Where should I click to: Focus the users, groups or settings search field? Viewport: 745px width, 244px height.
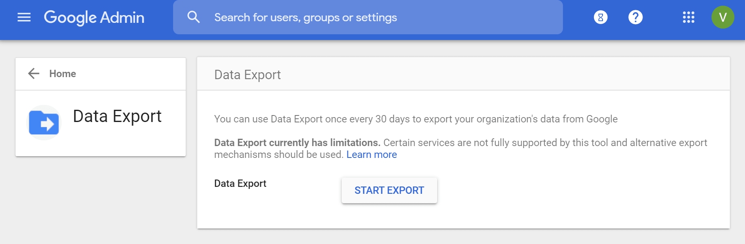point(367,18)
